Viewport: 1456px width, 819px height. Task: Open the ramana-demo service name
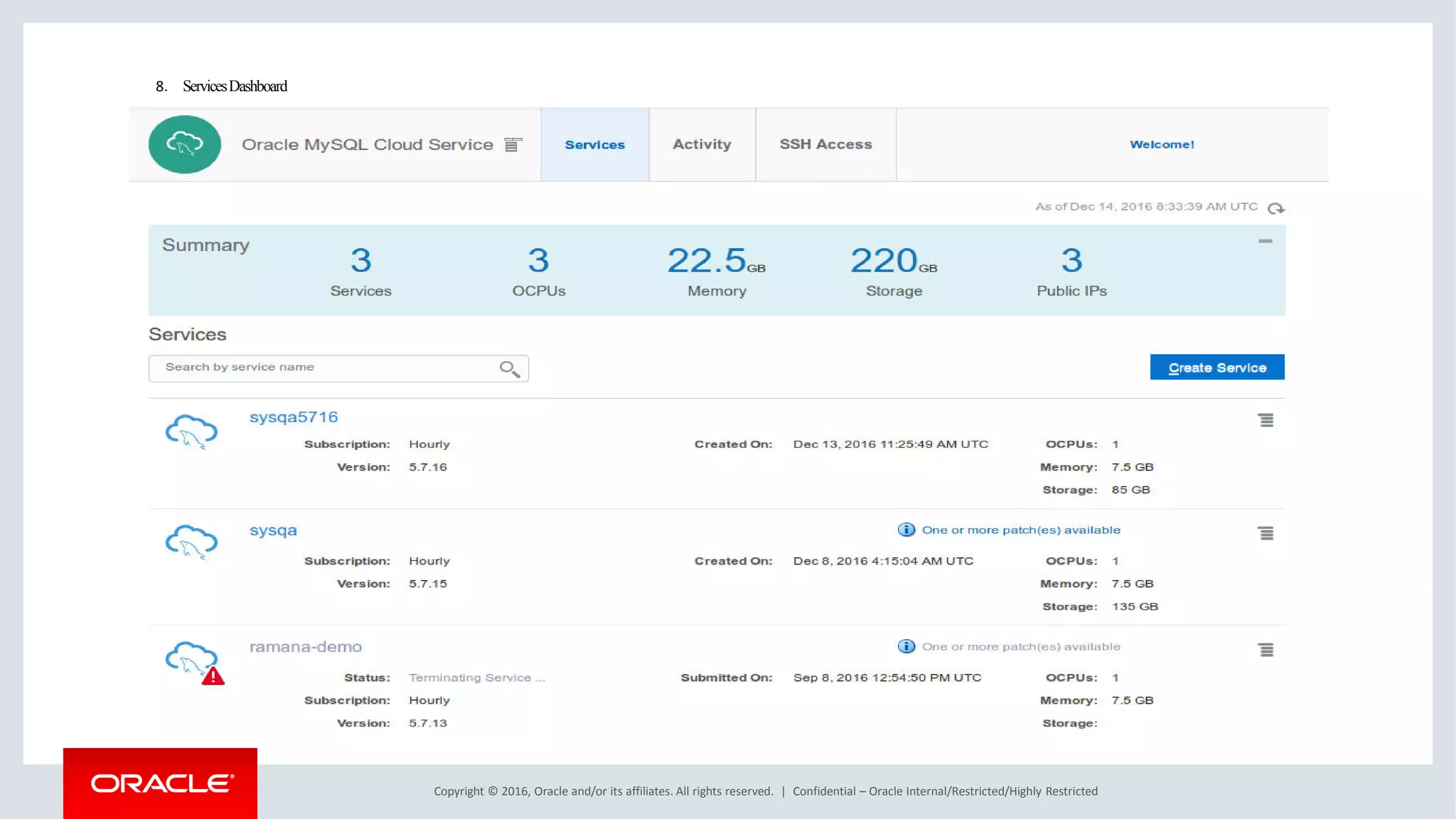[306, 647]
